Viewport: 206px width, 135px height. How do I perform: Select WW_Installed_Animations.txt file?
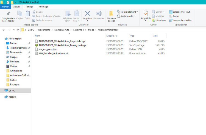53,53
